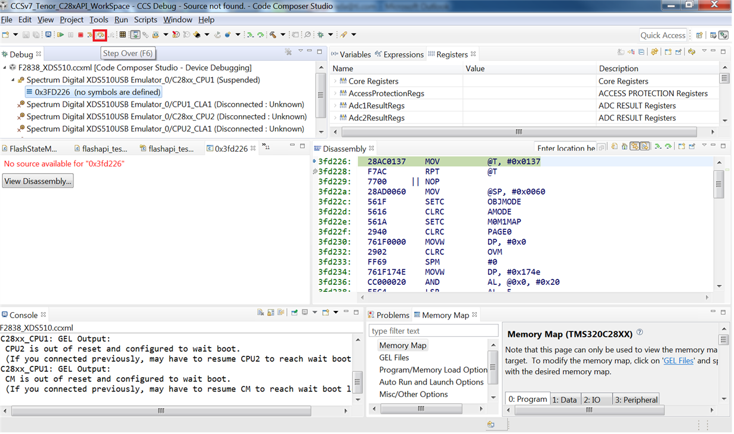Click the red Terminate debug icon
734x434 pixels.
click(81, 35)
